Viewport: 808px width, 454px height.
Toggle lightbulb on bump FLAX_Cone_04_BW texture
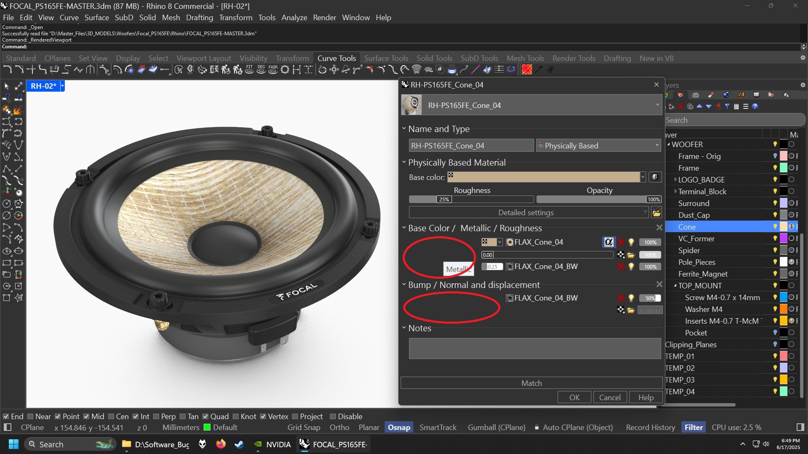(631, 298)
